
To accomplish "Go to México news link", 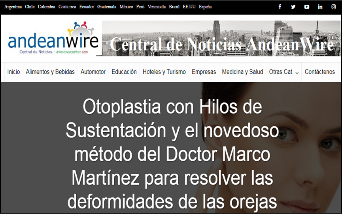I will pos(126,7).
